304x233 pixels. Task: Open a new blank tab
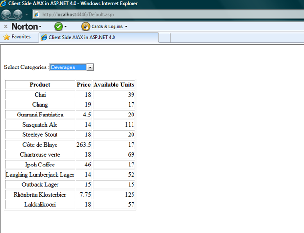click(164, 38)
